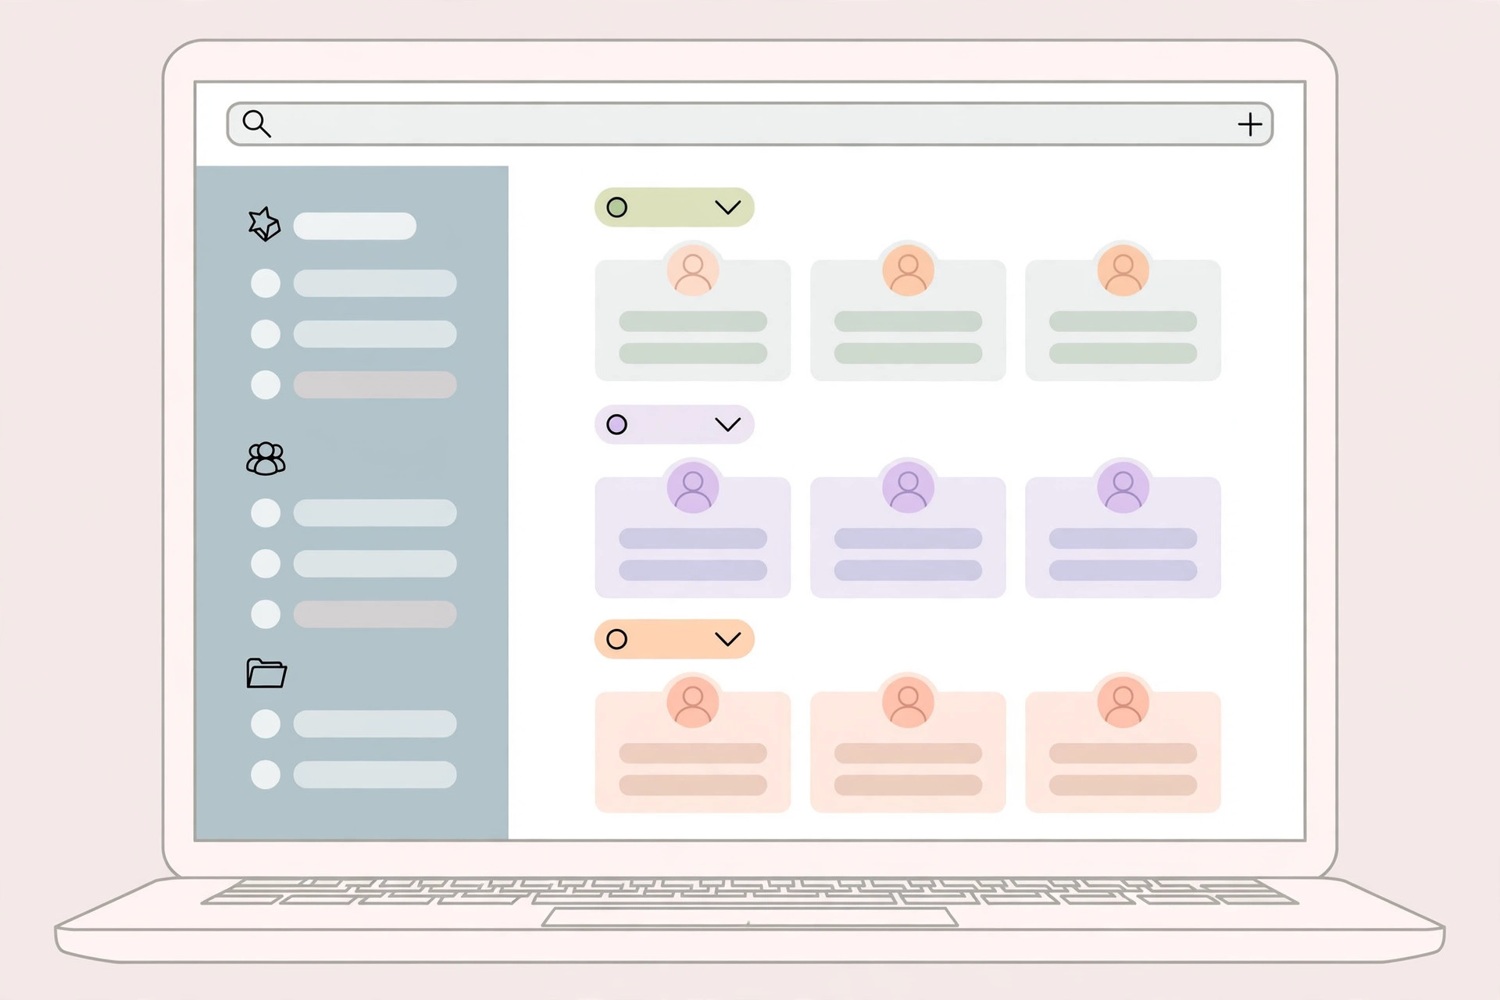Expand the purple category dropdown chevron
This screenshot has width=1500, height=1000.
click(x=727, y=424)
